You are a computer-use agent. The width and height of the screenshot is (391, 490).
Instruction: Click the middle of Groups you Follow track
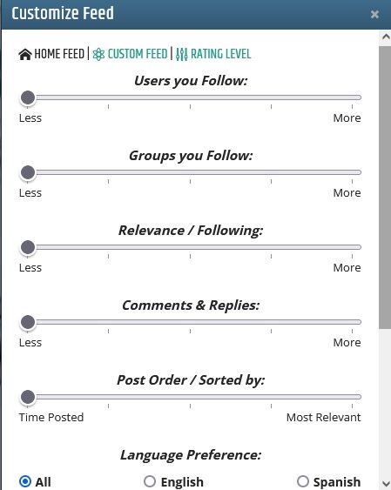(190, 172)
